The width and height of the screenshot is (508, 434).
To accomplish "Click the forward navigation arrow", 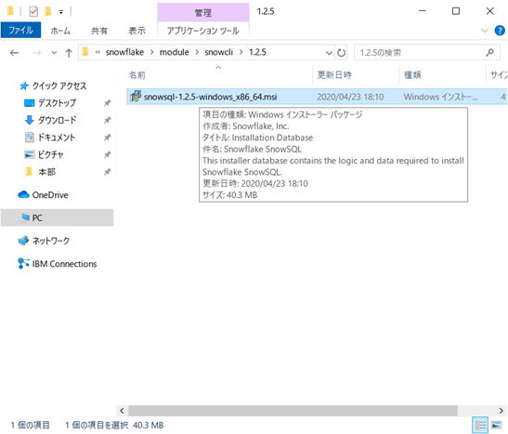I will point(36,53).
